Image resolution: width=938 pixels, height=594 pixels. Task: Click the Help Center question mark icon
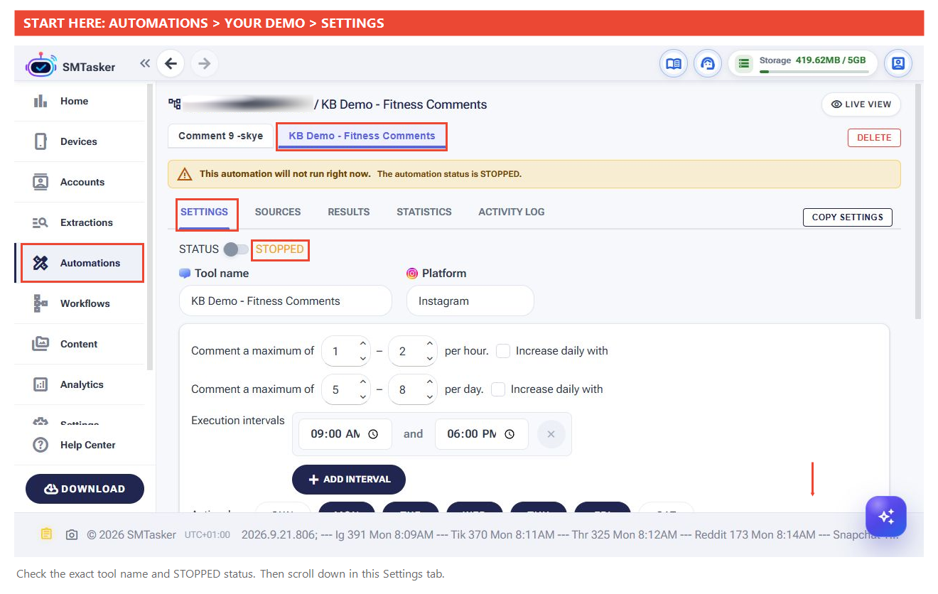(x=41, y=445)
